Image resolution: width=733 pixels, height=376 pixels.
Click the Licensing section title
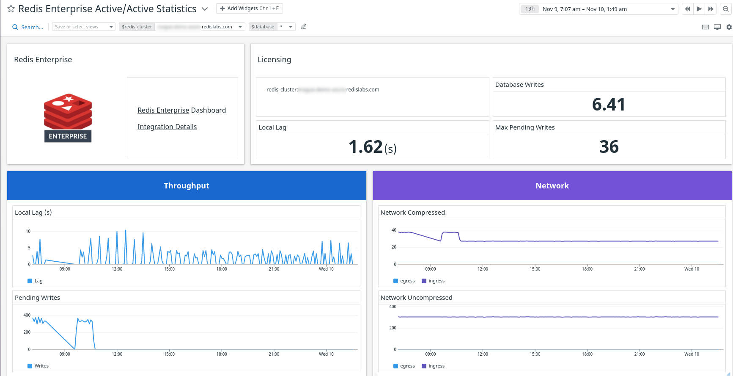click(x=275, y=60)
